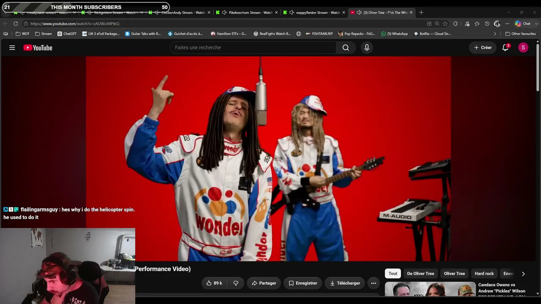Open the RealFigths Watch bookmark
Image resolution: width=541 pixels, height=304 pixels.
pyautogui.click(x=272, y=34)
